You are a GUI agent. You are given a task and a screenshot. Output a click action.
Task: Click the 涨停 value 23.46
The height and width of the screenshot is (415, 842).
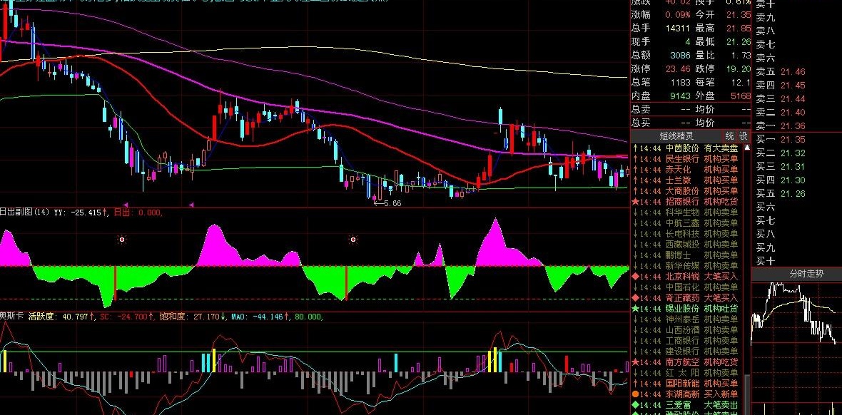coord(678,68)
